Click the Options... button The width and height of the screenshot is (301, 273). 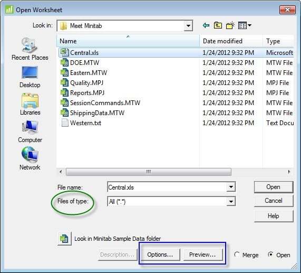click(x=160, y=255)
